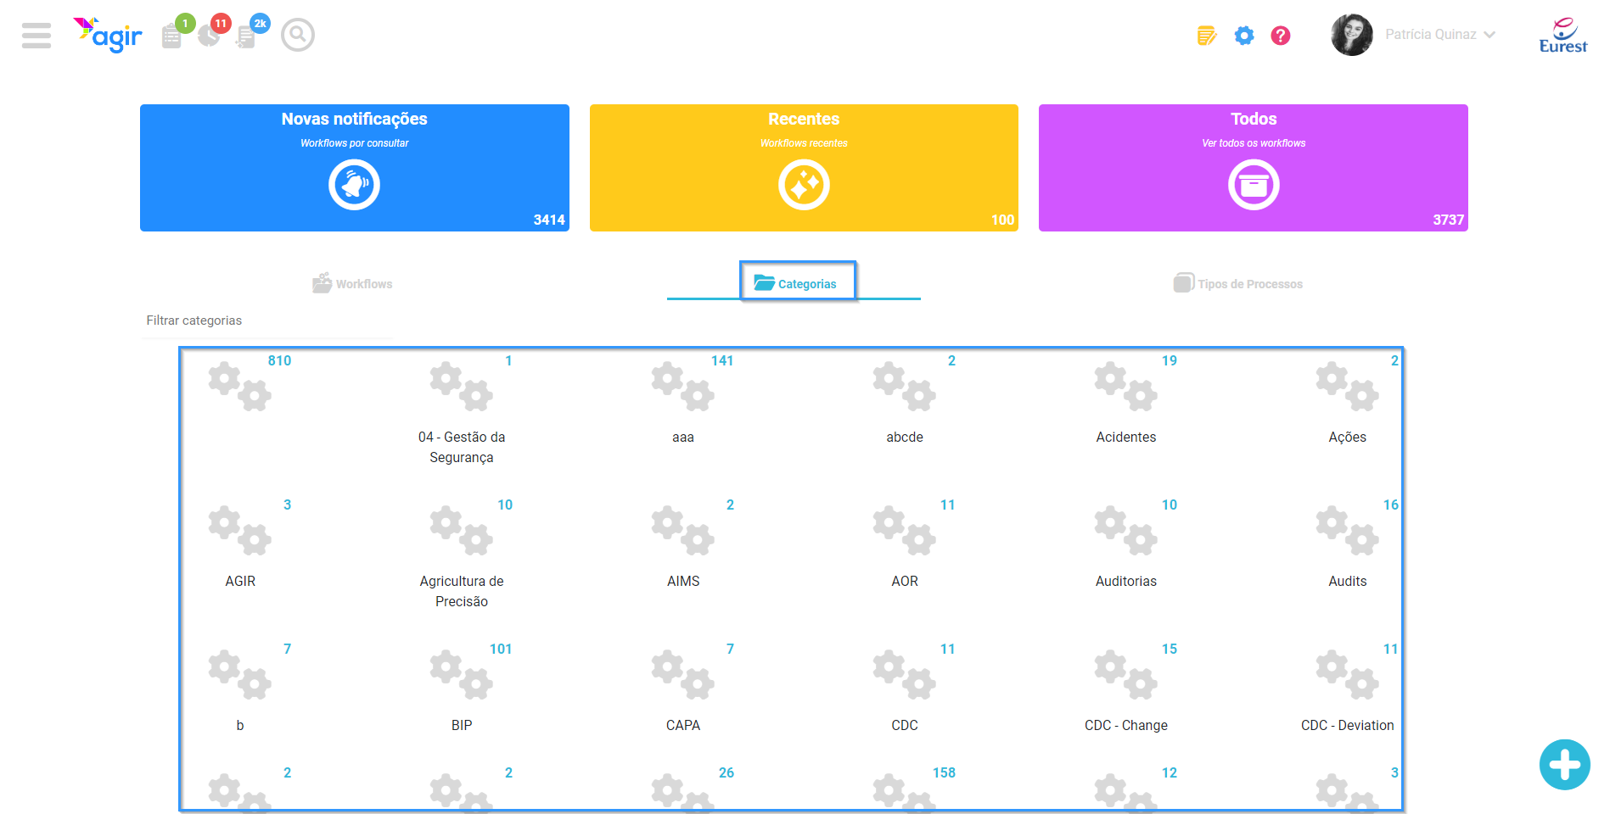This screenshot has width=1610, height=814.
Task: Switch to Tipos de Processos tab
Action: pos(1238,283)
